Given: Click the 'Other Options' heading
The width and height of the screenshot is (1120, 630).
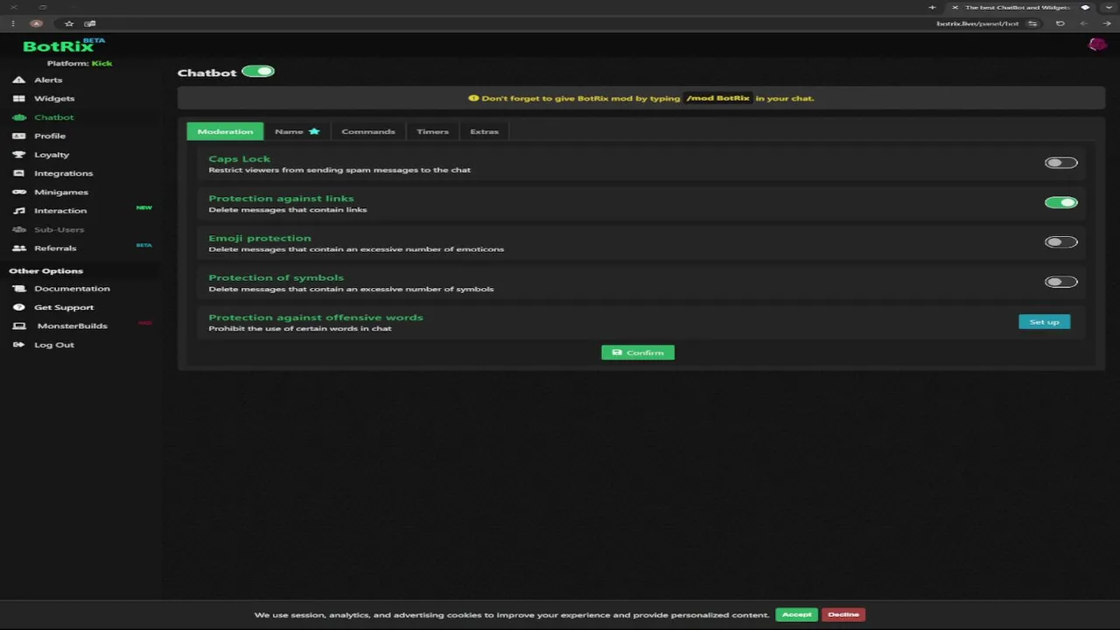Looking at the screenshot, I should click(x=46, y=270).
